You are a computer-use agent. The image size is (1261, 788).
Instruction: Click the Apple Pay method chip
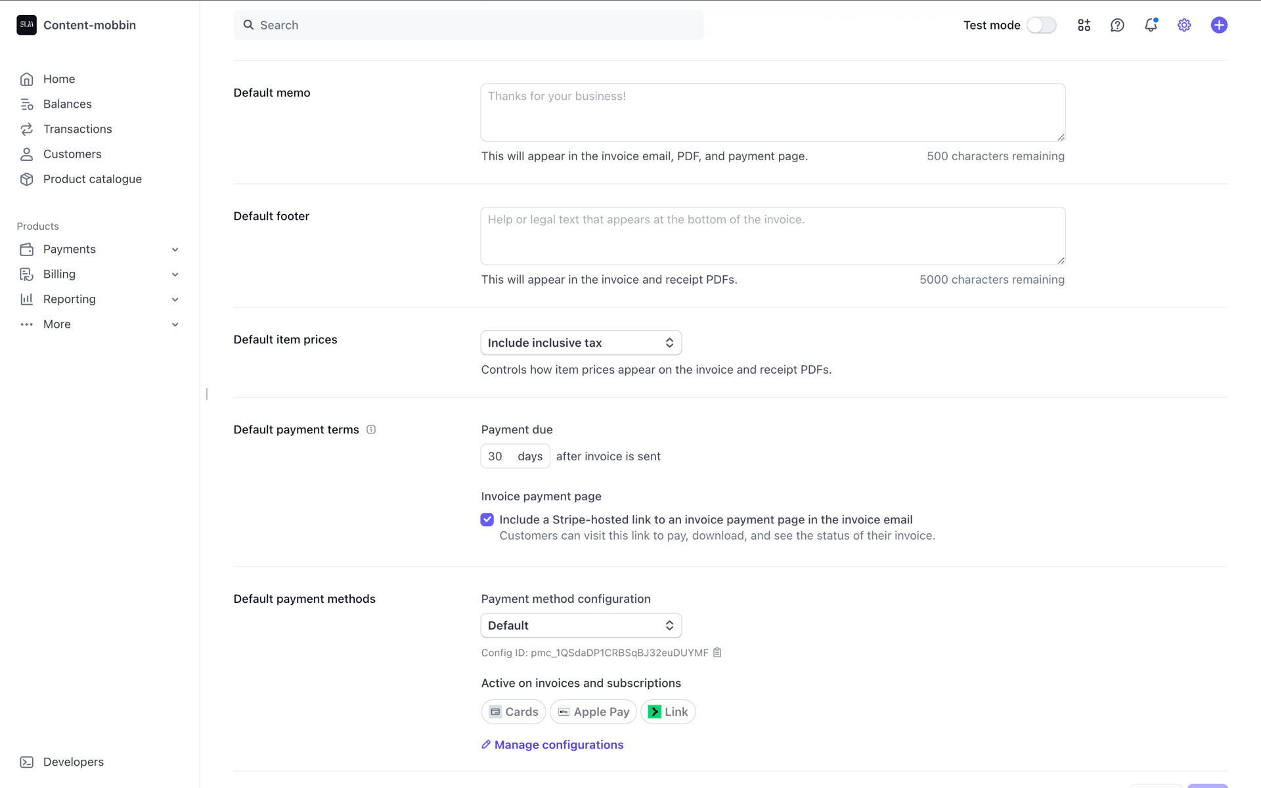[x=593, y=712]
